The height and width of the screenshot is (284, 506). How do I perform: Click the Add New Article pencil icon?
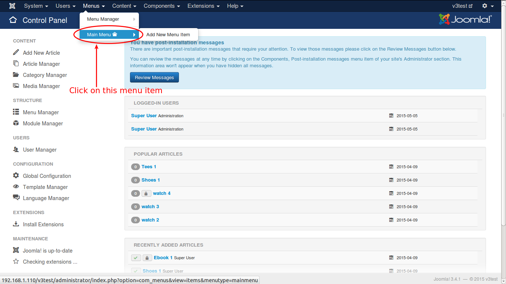pyautogui.click(x=16, y=53)
